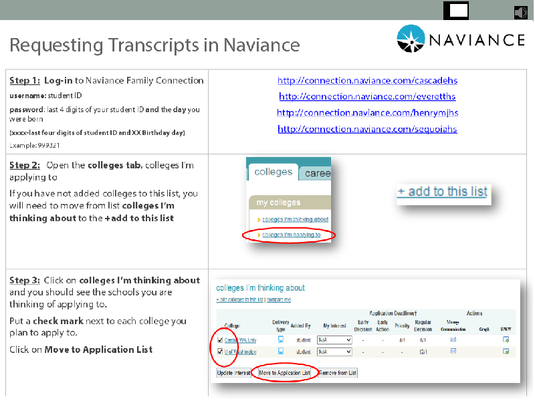Switch to the colleges tab

(x=274, y=172)
